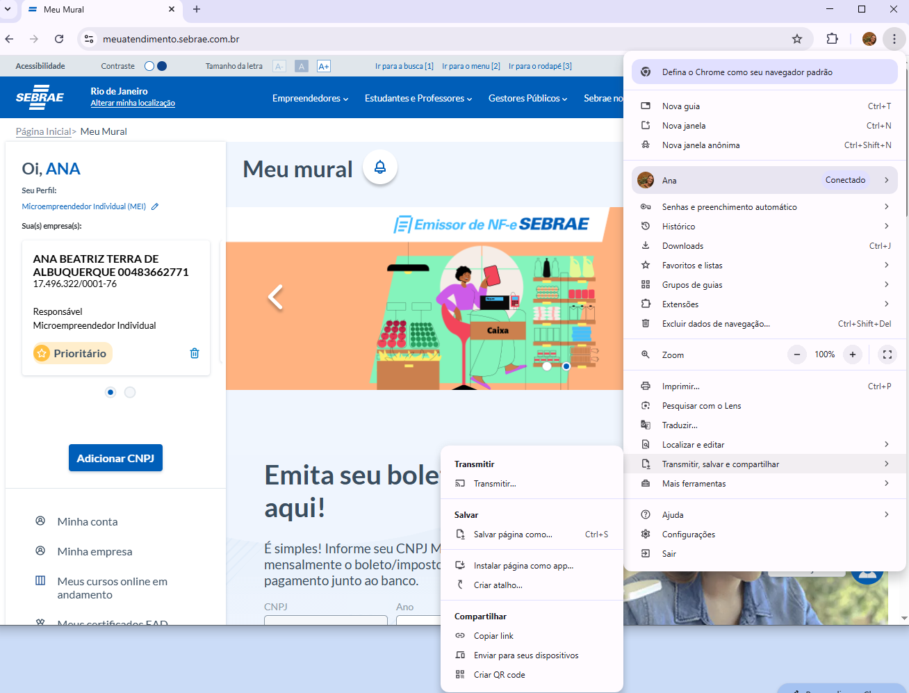The image size is (909, 693).
Task: Open Configurações in Chrome menu
Action: tap(764, 534)
